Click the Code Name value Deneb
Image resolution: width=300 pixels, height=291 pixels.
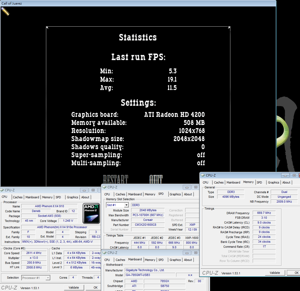36,211
